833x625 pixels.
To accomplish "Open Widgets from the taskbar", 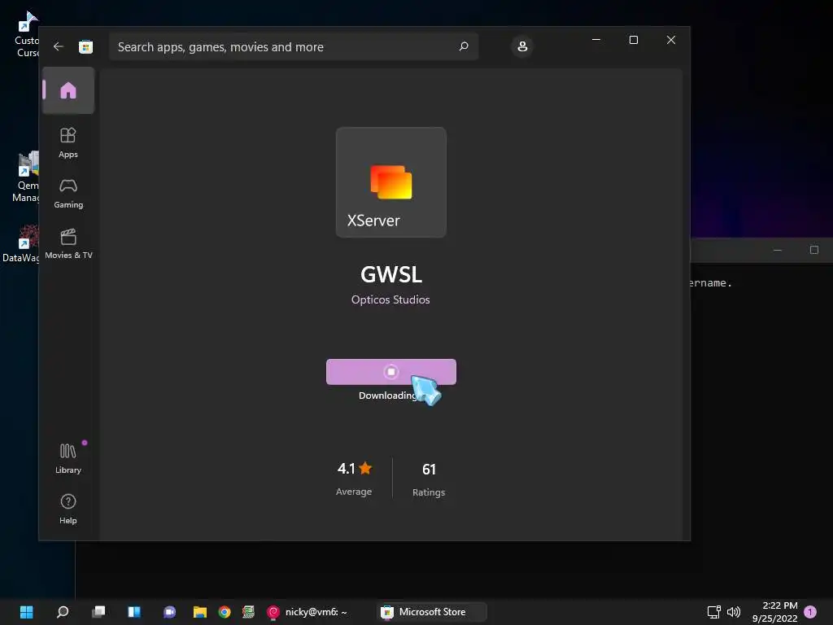I will [x=134, y=612].
